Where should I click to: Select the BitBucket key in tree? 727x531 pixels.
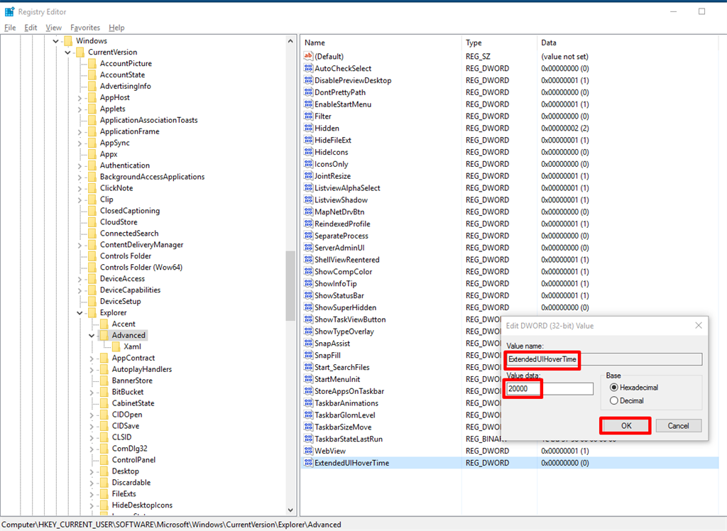click(128, 392)
